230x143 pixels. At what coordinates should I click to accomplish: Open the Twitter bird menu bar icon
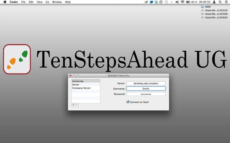coord(151,2)
